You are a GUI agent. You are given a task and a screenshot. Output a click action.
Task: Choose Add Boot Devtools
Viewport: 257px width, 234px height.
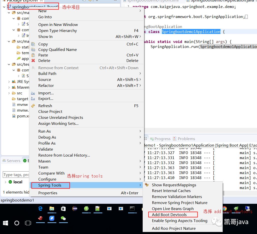click(x=169, y=215)
